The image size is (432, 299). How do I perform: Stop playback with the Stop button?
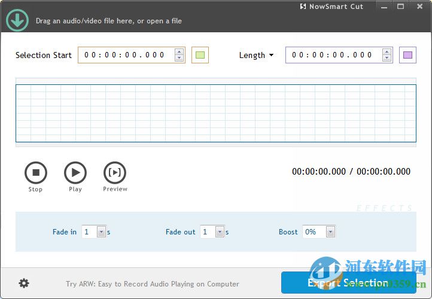pyautogui.click(x=36, y=176)
